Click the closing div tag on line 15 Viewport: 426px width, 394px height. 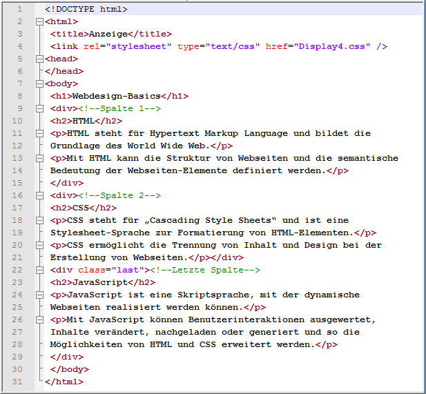67,183
